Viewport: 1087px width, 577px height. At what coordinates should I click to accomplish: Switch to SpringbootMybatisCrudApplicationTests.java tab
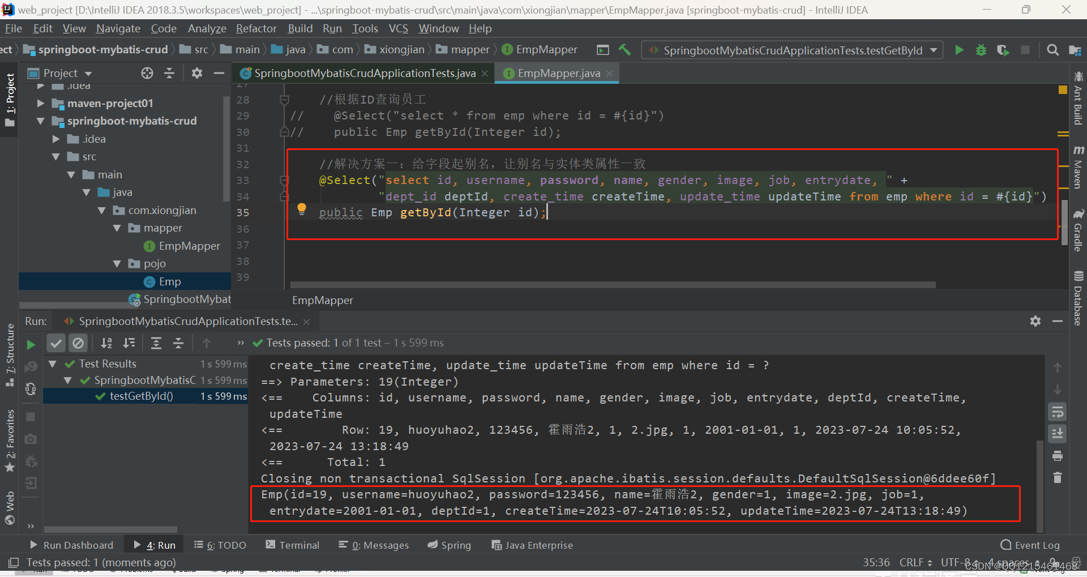(x=365, y=73)
